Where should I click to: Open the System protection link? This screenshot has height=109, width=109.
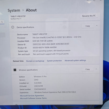[54, 61]
